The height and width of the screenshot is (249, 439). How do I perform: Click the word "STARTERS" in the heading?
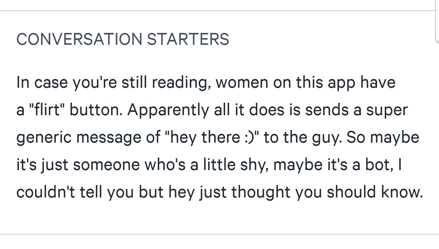[x=188, y=39]
